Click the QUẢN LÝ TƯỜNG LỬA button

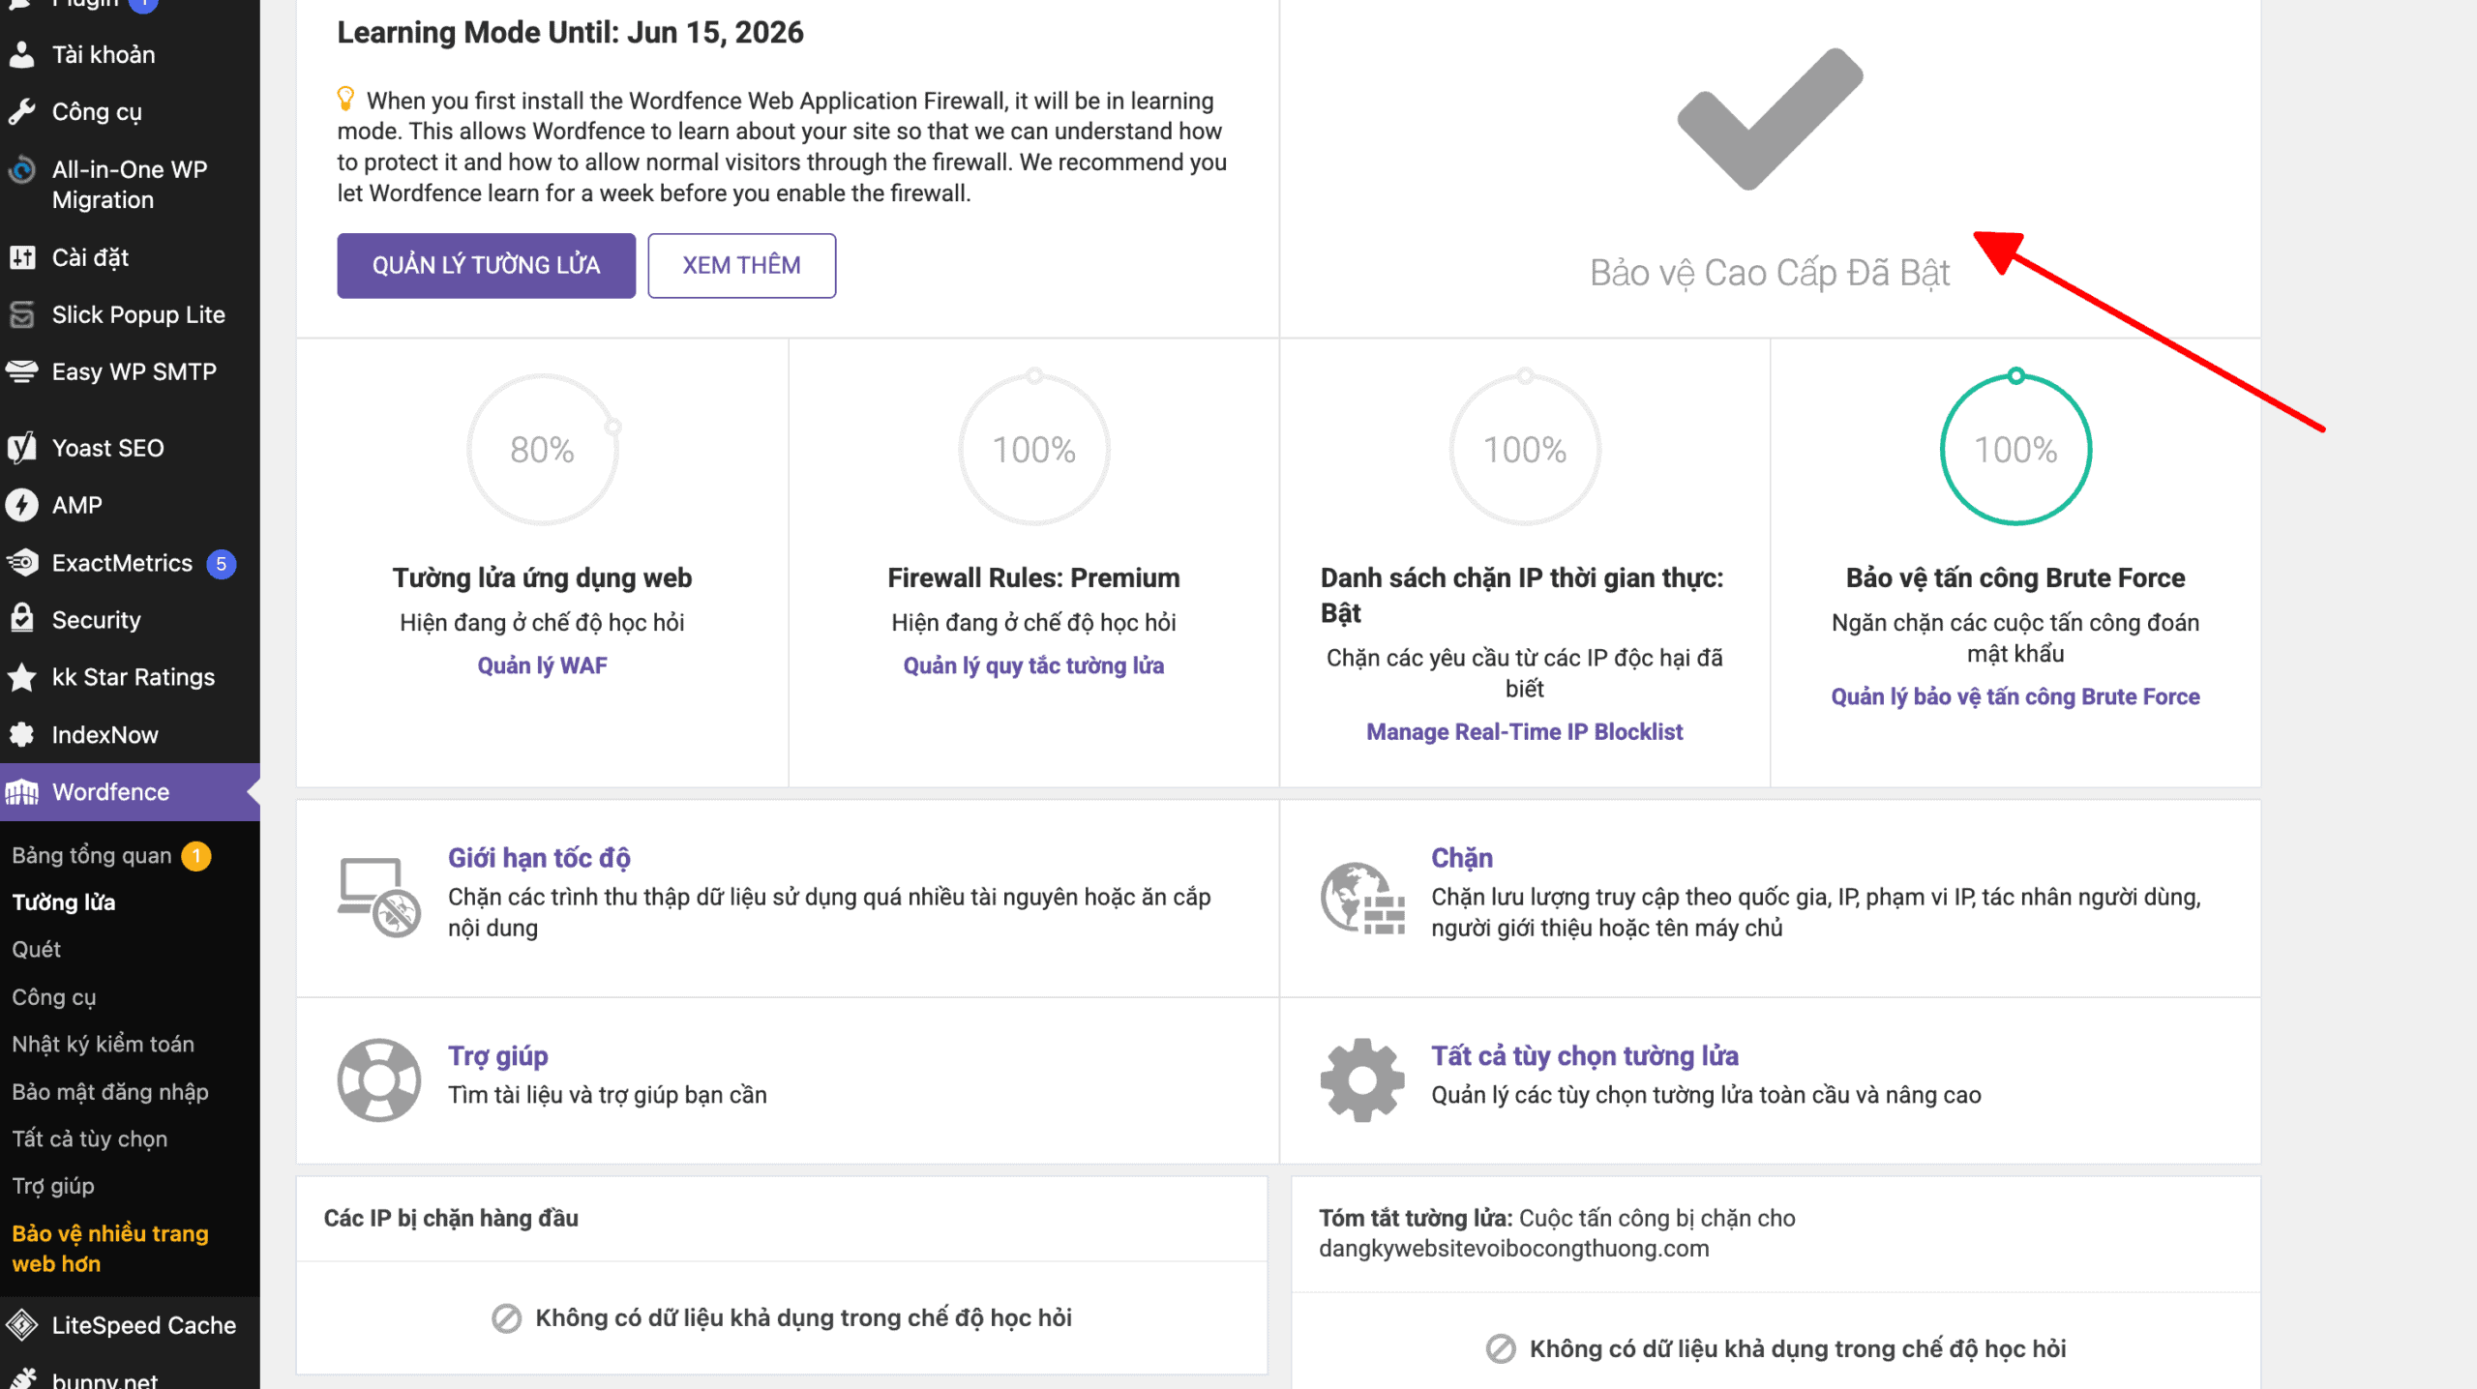point(486,265)
